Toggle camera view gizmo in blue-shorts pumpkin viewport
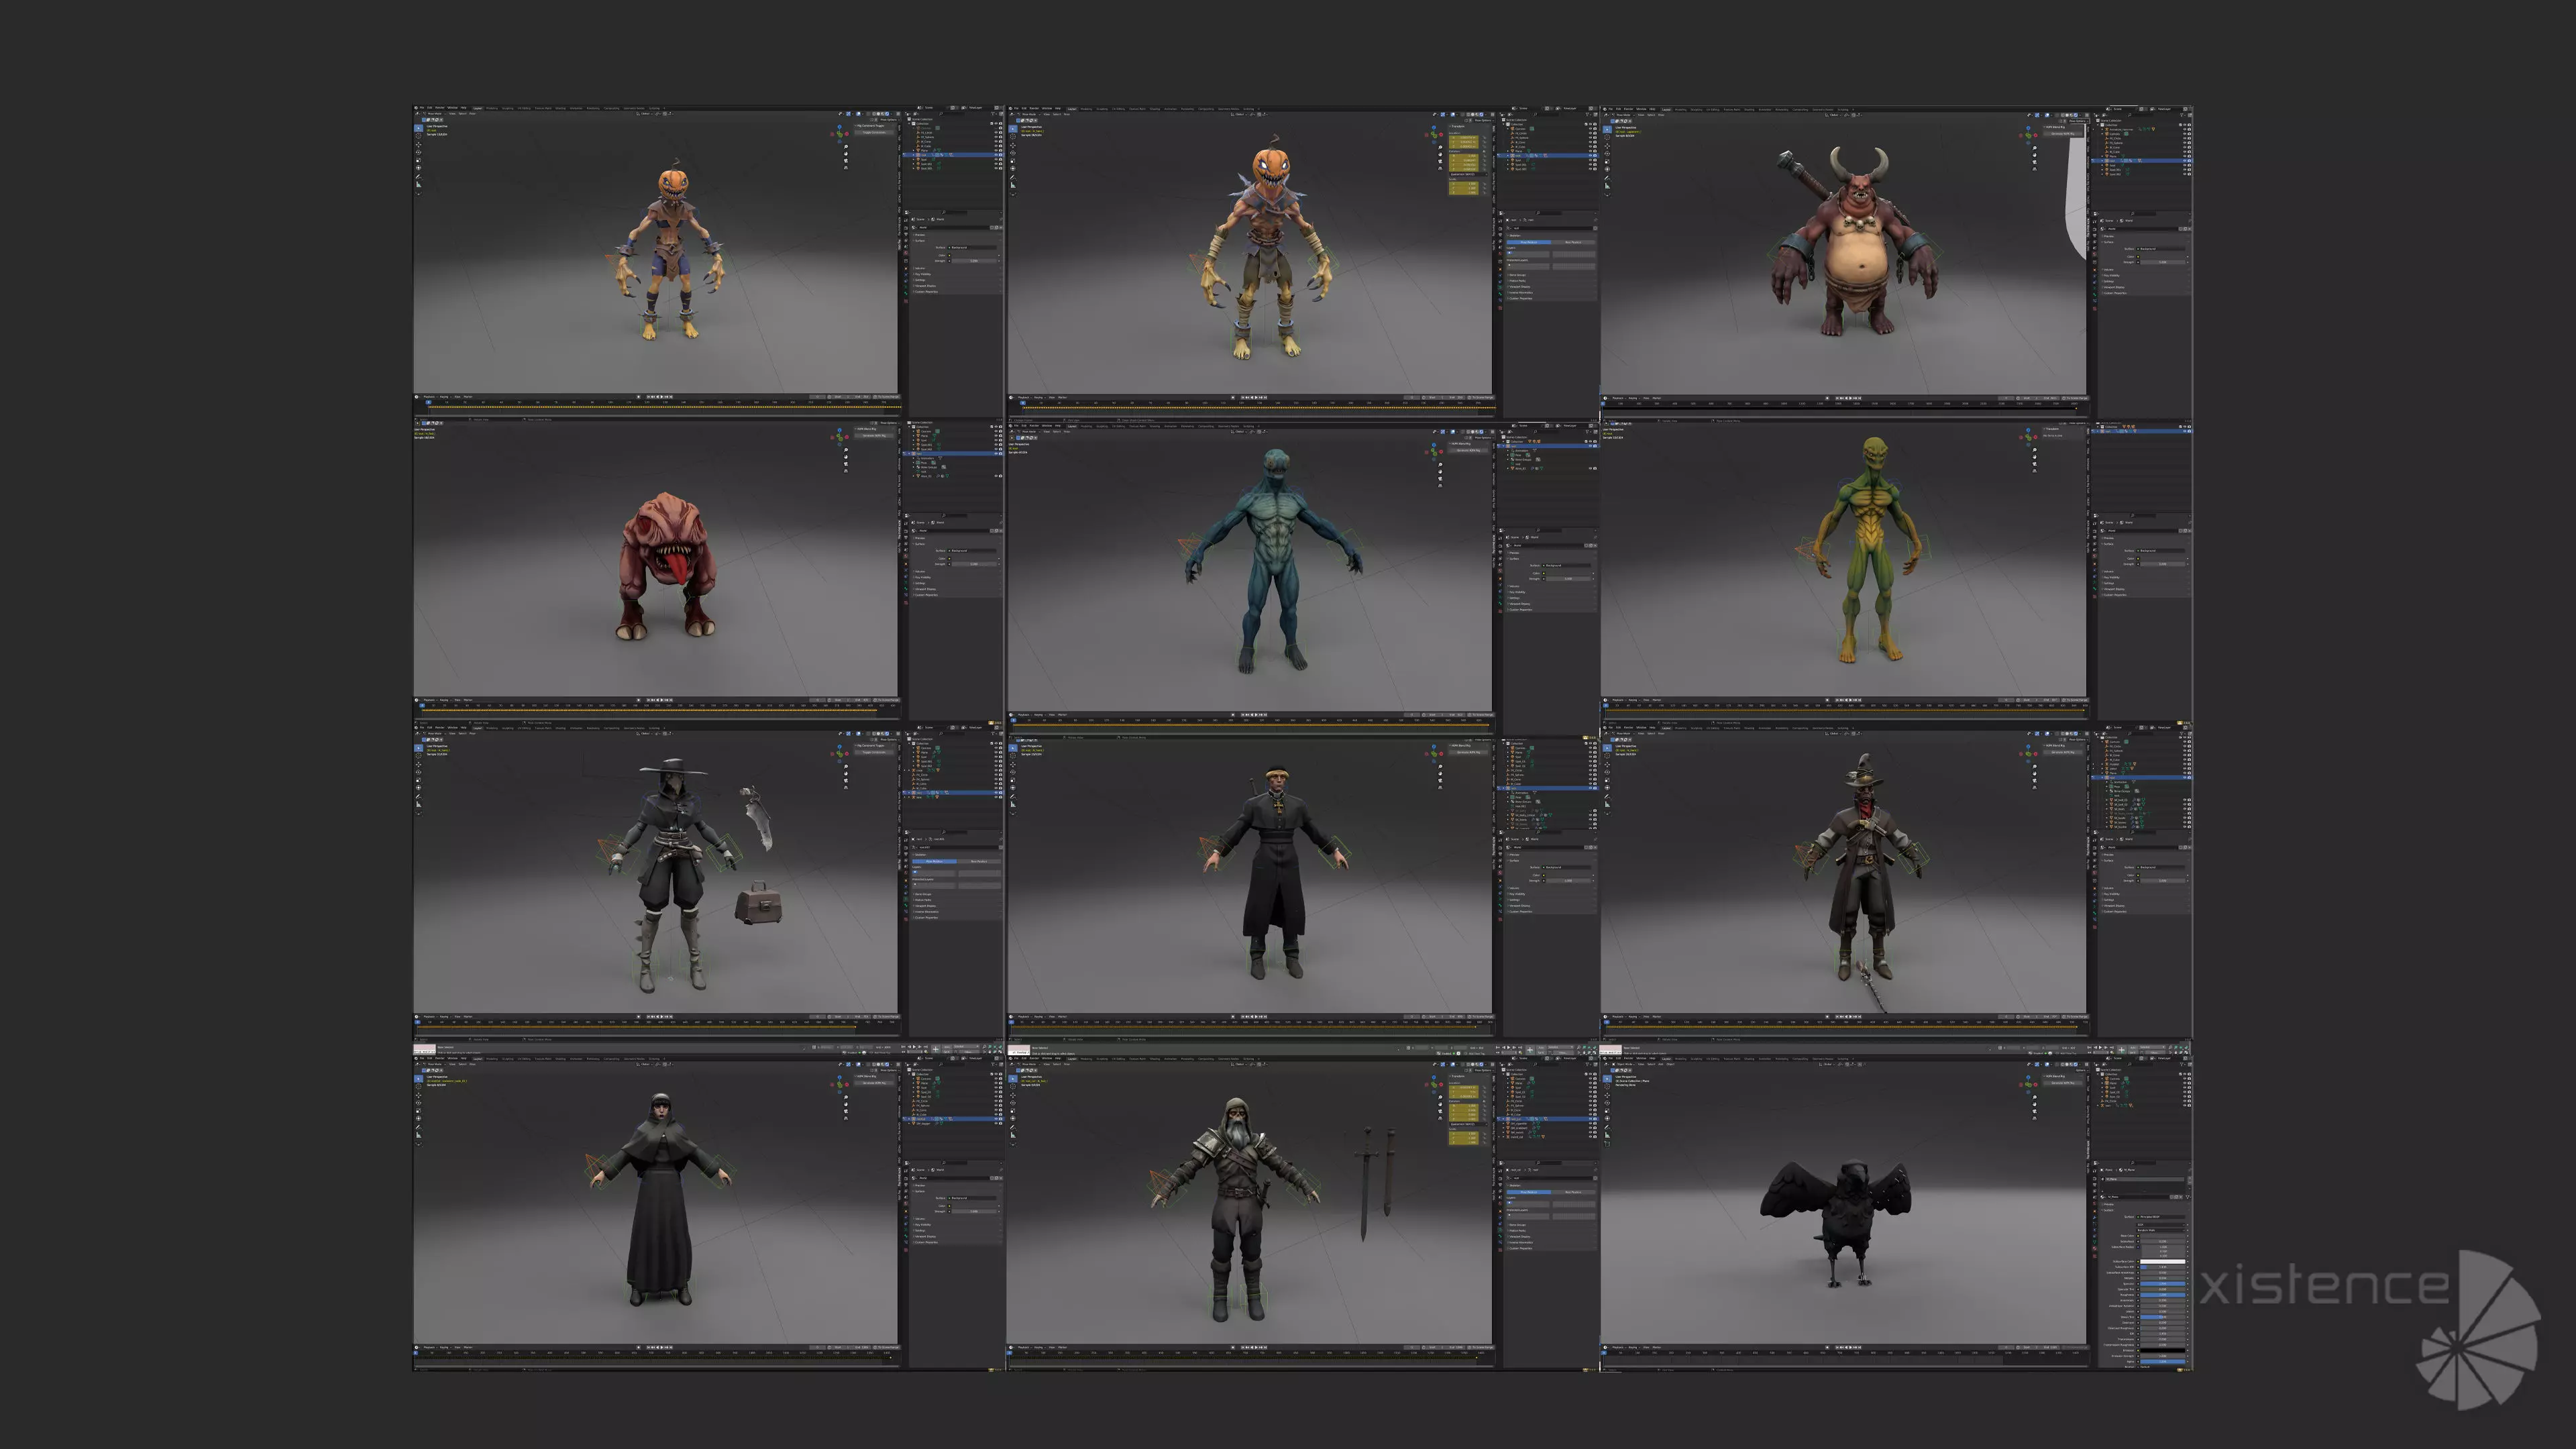This screenshot has width=2576, height=1449. tap(846, 161)
